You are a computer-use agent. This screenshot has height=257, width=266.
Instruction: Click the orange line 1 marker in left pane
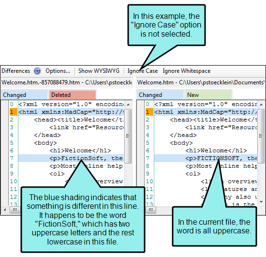(x=14, y=112)
